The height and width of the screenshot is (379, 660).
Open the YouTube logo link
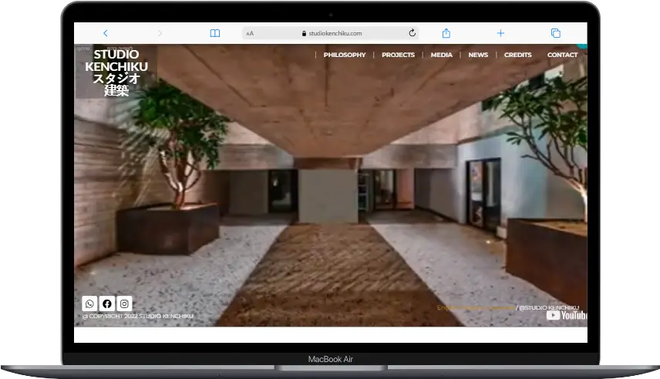point(567,315)
